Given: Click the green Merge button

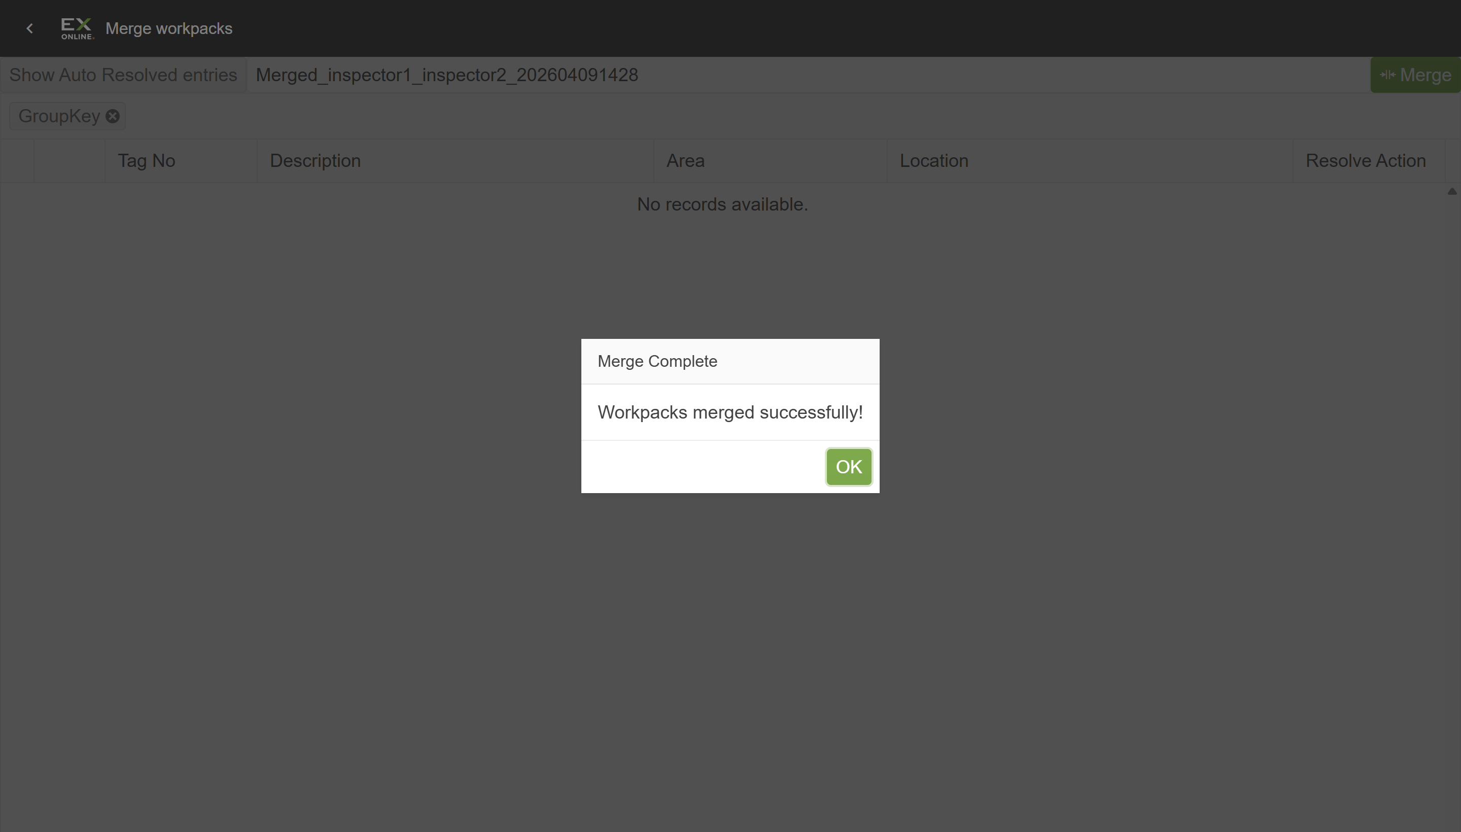Looking at the screenshot, I should (x=1415, y=75).
